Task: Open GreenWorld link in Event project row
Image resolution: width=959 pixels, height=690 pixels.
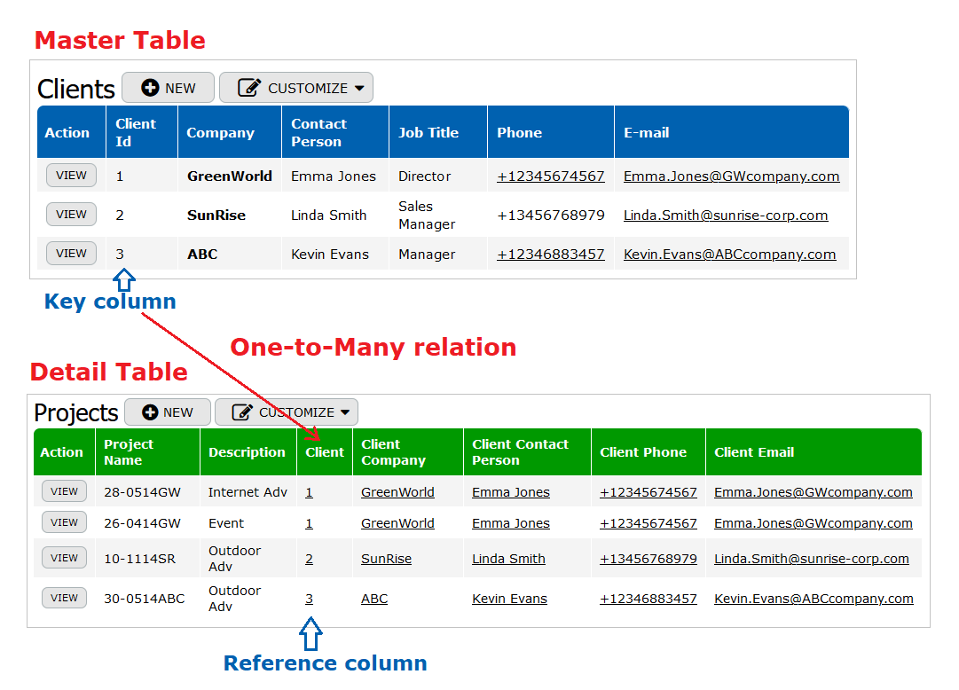Action: coord(397,523)
